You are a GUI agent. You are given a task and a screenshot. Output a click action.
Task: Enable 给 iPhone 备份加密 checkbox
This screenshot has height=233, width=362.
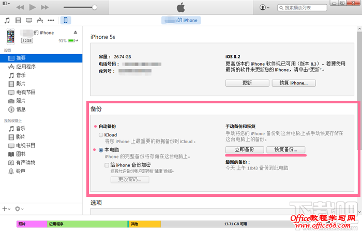pos(107,165)
